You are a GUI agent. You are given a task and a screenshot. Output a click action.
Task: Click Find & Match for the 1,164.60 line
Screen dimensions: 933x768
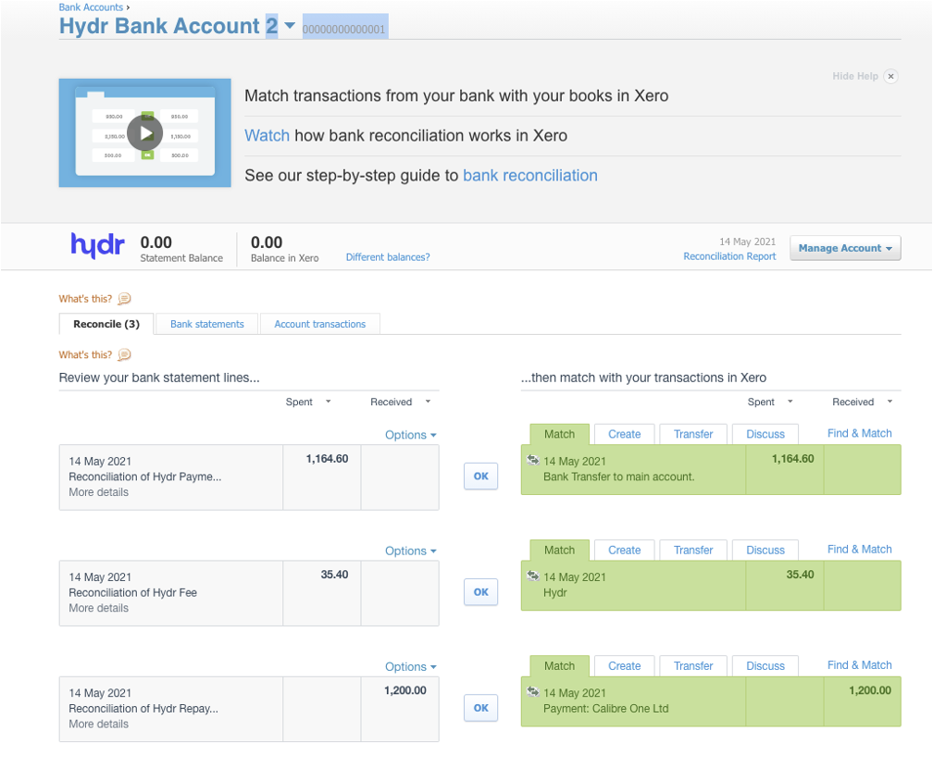(859, 433)
